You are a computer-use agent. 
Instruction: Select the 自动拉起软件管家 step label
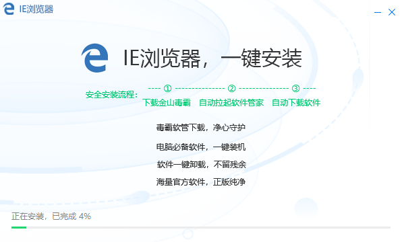coord(231,102)
